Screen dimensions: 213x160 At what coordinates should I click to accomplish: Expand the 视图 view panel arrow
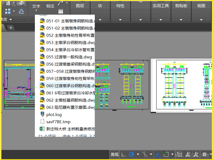tap(201, 20)
